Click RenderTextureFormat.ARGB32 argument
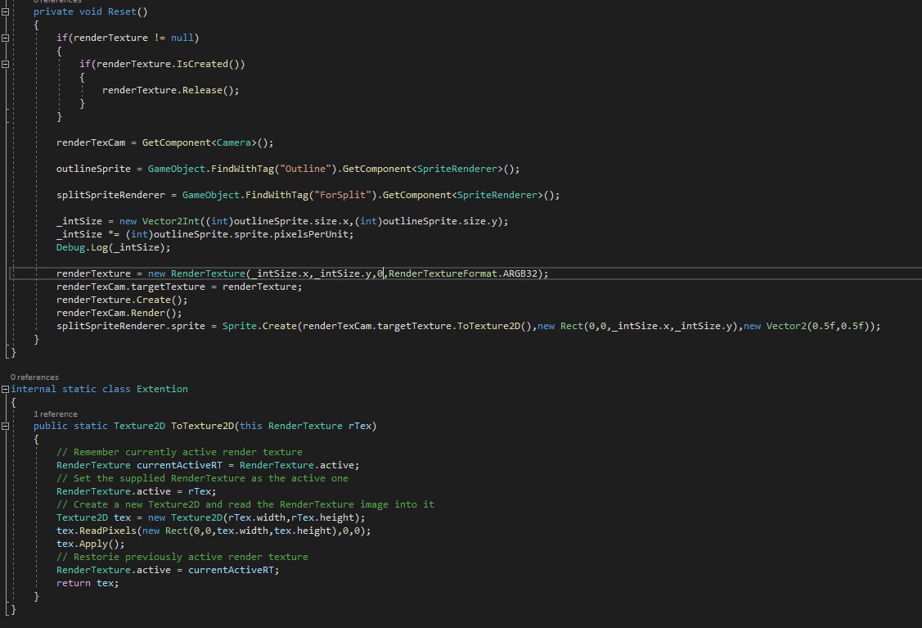The width and height of the screenshot is (922, 628). 463,273
